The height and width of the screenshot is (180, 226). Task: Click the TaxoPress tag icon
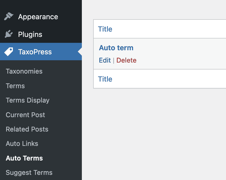pyautogui.click(x=8, y=52)
